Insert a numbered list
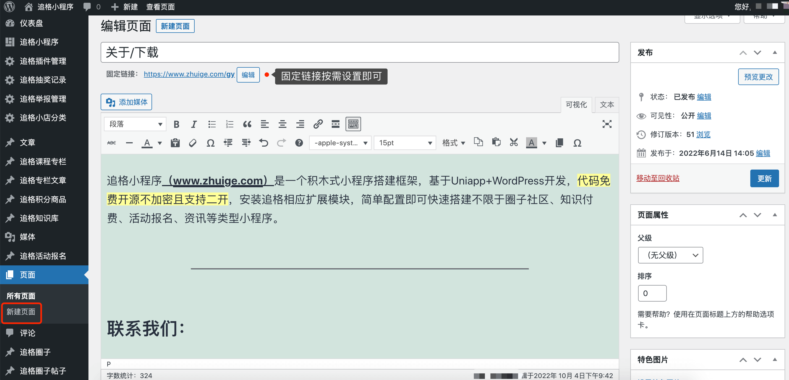Screen dimensions: 789x380 click(x=229, y=124)
